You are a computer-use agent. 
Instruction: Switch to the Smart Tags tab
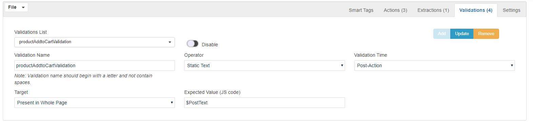361,10
